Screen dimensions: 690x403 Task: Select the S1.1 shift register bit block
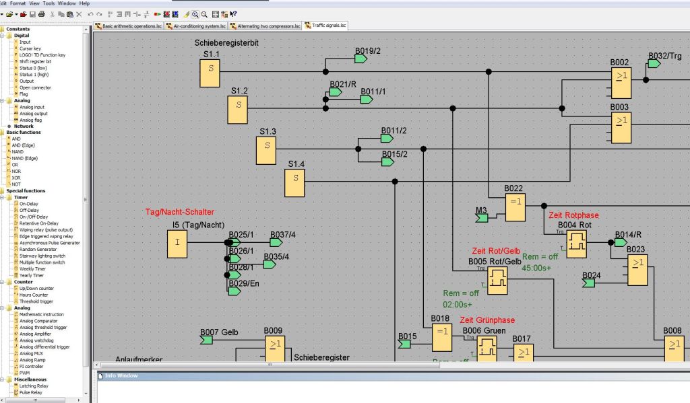(x=210, y=73)
